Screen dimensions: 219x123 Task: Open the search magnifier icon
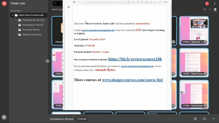click(55, 3)
